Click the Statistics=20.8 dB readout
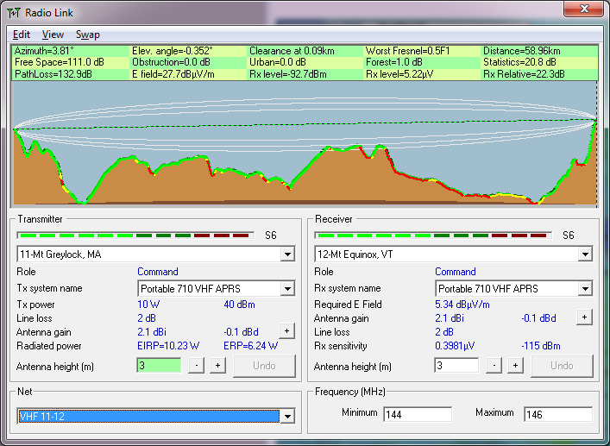Screen dimensions: 610x446 coord(519,62)
